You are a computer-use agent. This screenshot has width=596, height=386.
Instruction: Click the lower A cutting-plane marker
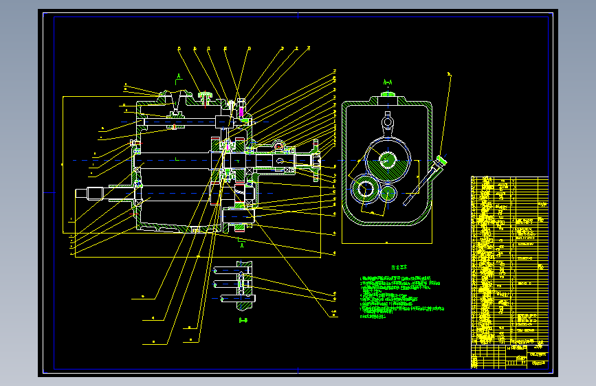tap(241, 242)
